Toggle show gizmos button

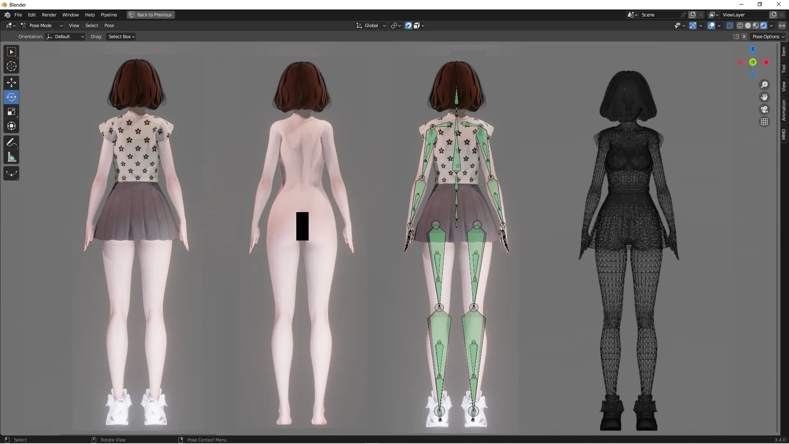pyautogui.click(x=693, y=25)
